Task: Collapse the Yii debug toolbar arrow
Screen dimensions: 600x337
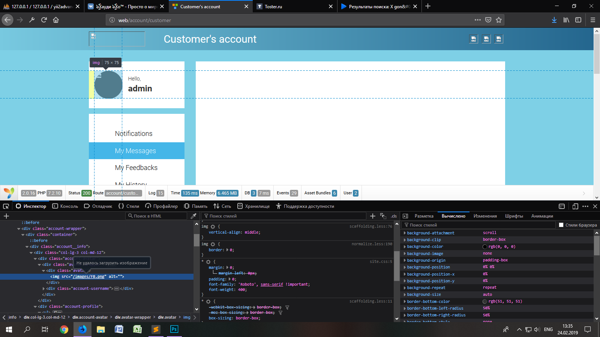Action: tap(584, 194)
